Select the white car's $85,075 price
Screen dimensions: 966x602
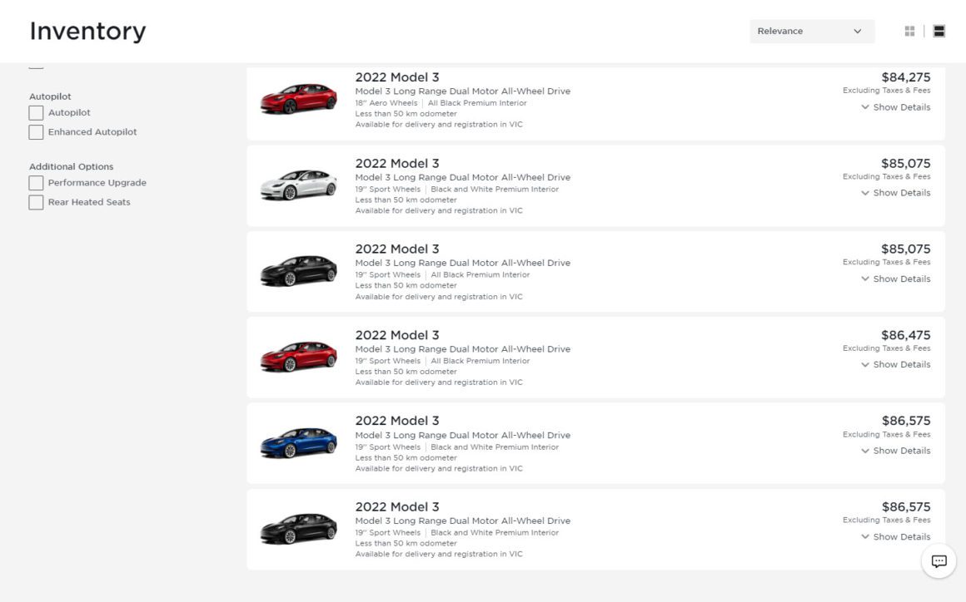pos(906,164)
